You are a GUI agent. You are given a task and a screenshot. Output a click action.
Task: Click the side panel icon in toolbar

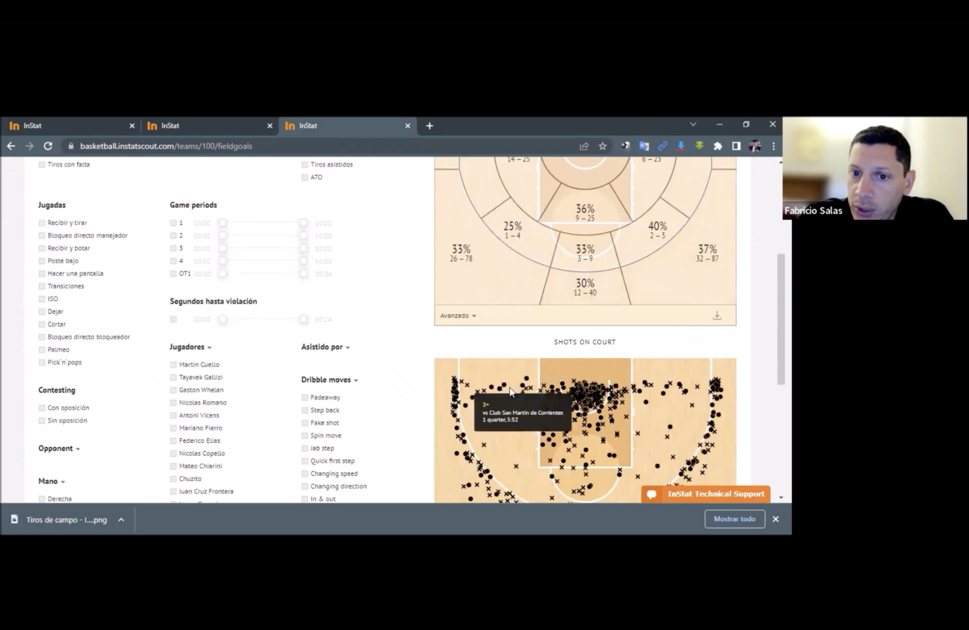pos(736,146)
